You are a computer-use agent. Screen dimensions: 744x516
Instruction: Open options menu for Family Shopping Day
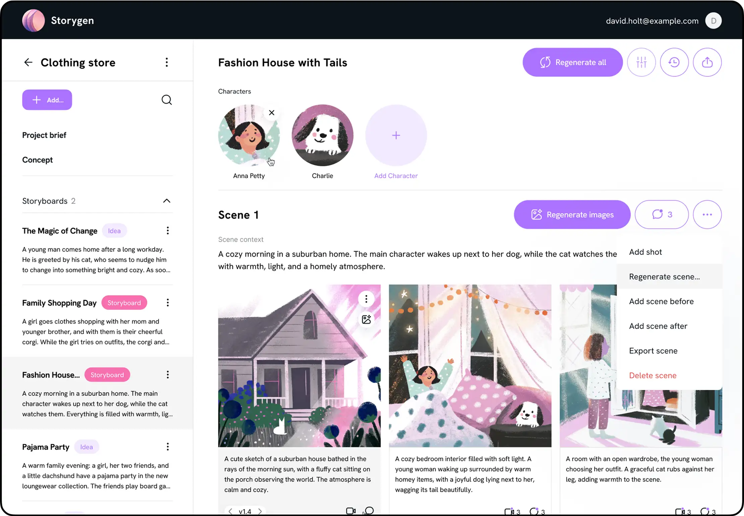(x=168, y=303)
